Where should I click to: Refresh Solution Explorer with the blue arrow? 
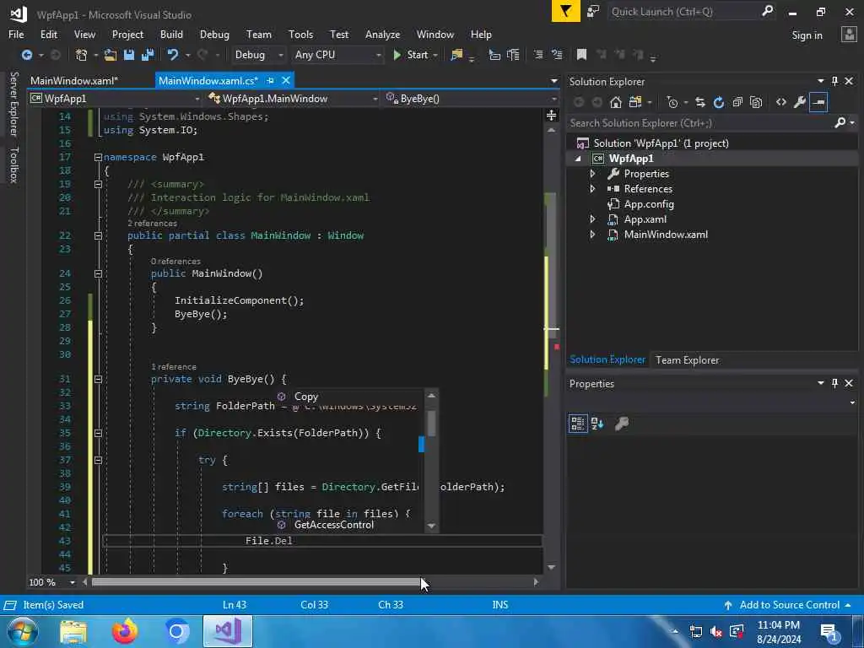(719, 102)
